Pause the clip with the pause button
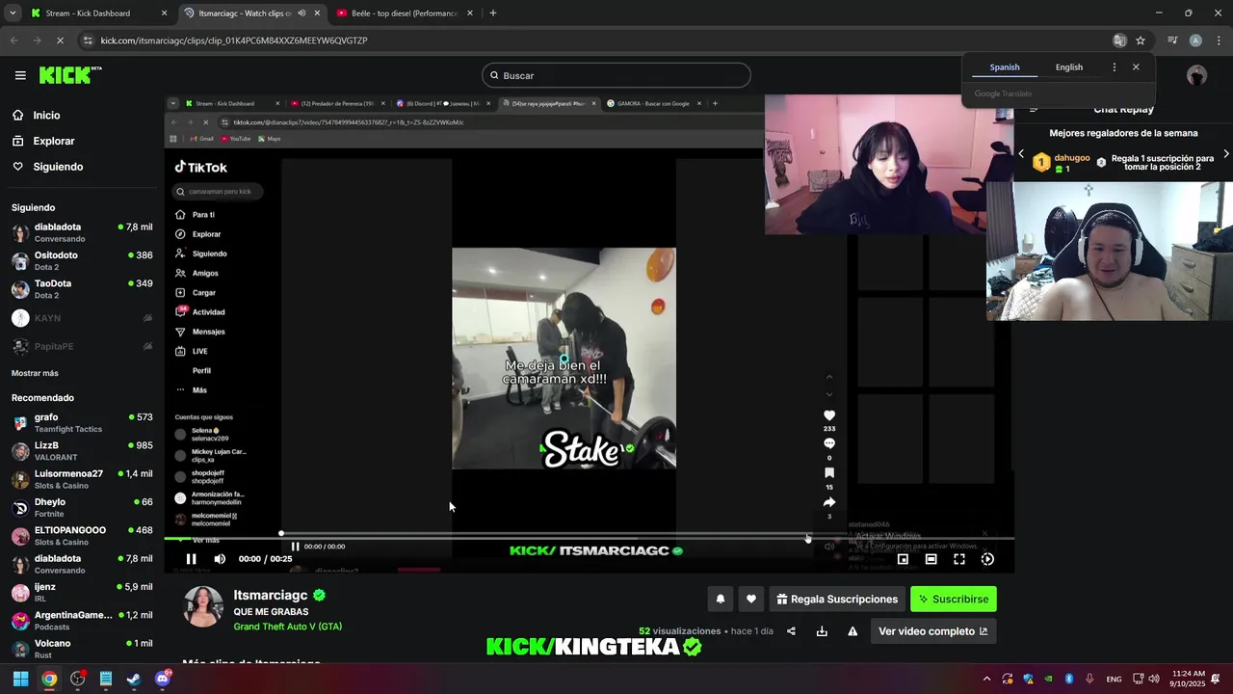This screenshot has height=694, width=1233. [x=191, y=559]
